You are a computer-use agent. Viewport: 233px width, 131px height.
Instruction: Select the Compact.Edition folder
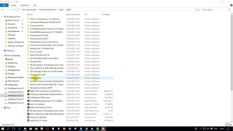pos(37,25)
